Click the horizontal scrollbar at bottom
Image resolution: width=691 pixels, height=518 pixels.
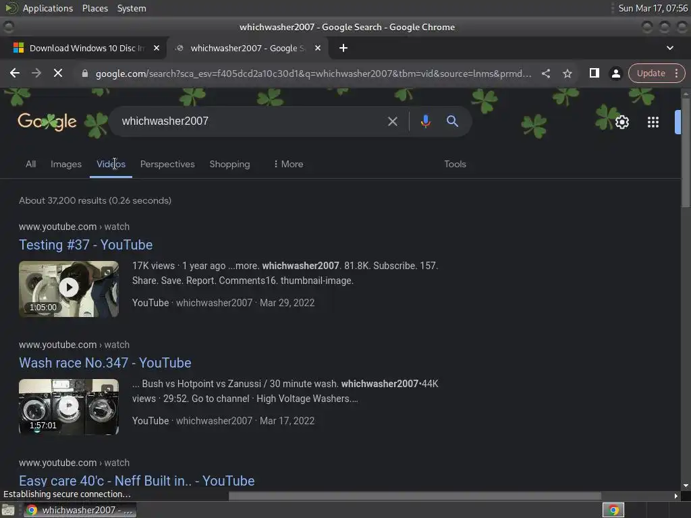click(x=414, y=496)
